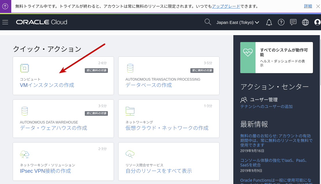Click the 詳細 link in top banner
The height and width of the screenshot is (184, 321).
(308, 6)
